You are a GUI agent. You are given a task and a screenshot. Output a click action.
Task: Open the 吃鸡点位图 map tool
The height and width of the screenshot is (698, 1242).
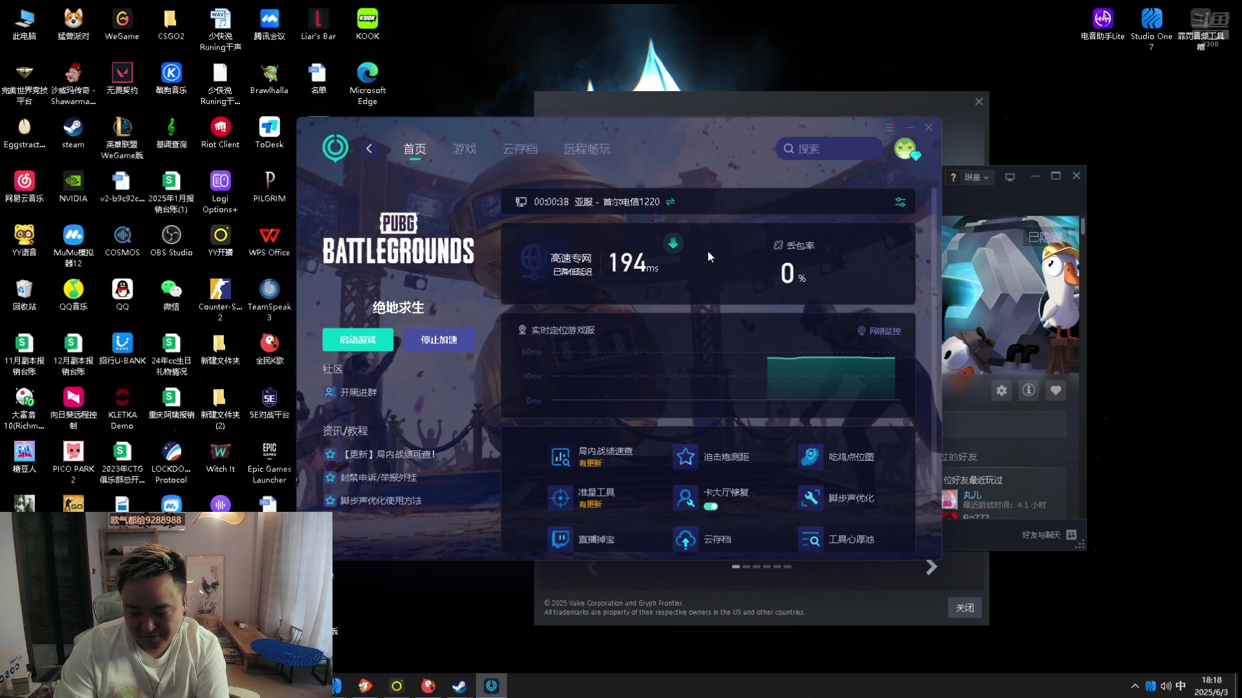pos(811,457)
